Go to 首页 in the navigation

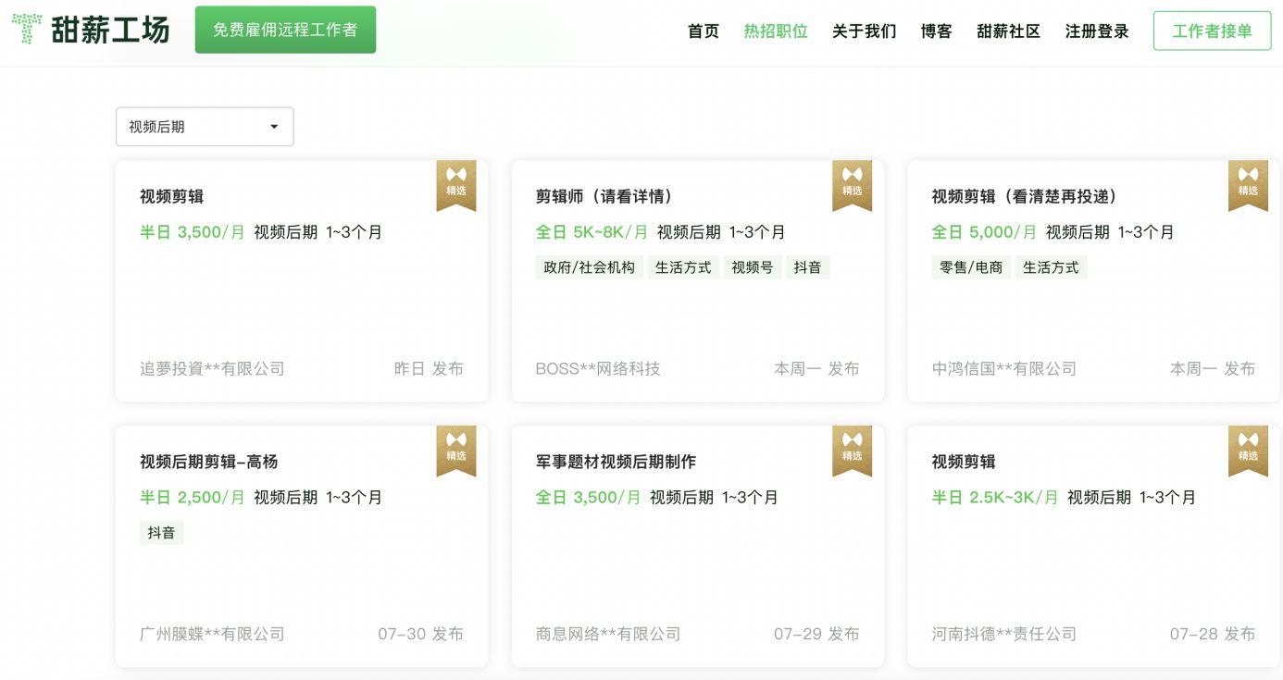click(x=704, y=31)
